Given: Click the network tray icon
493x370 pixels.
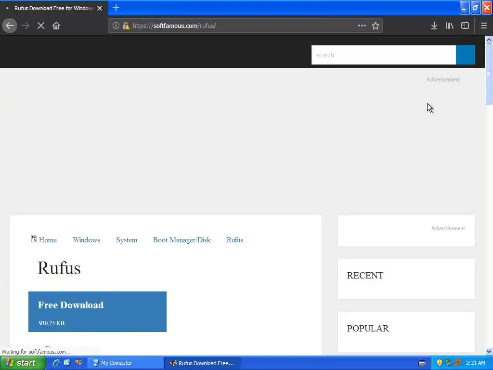Looking at the screenshot, I should tap(448, 363).
